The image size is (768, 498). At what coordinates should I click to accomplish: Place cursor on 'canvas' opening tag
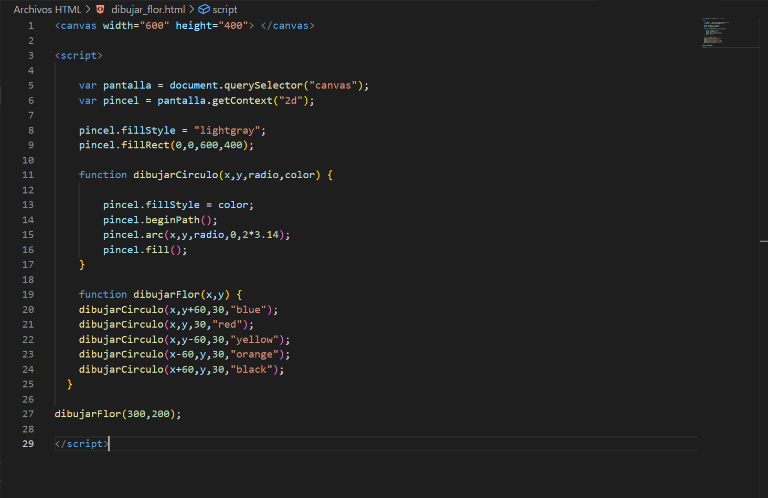coord(79,26)
